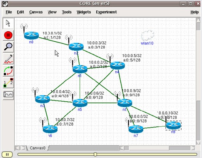
Task: Choose the pencil marker tool
Action: tap(8, 59)
